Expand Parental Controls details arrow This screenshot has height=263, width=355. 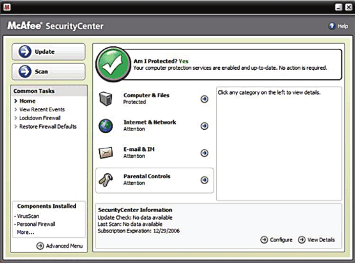click(x=205, y=180)
